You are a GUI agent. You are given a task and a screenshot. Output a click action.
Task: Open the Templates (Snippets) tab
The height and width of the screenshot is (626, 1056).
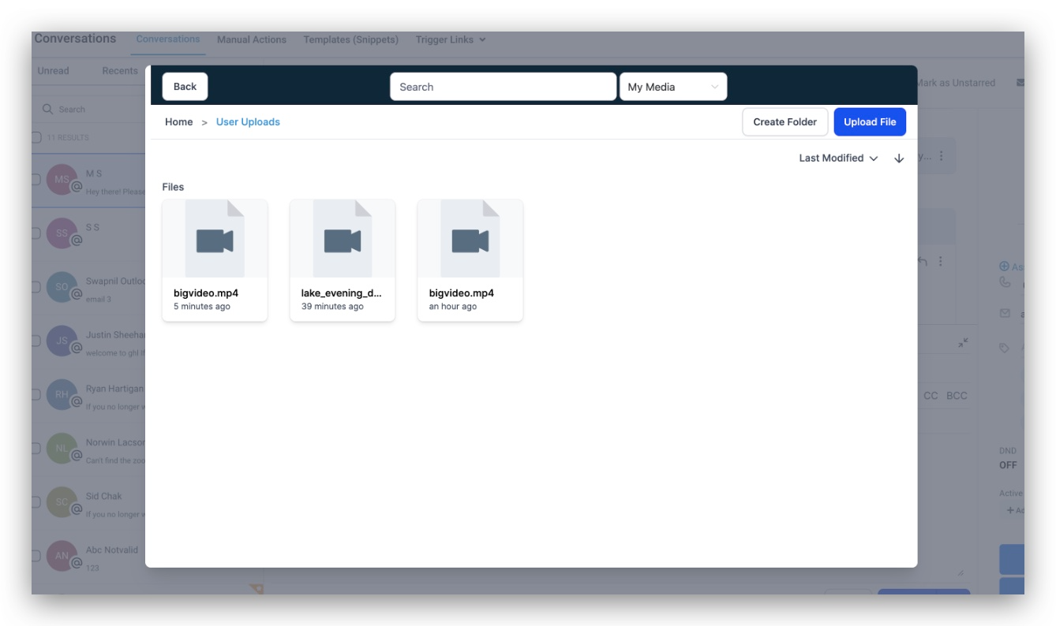pos(351,39)
